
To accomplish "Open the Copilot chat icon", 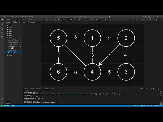I will (109, 17).
